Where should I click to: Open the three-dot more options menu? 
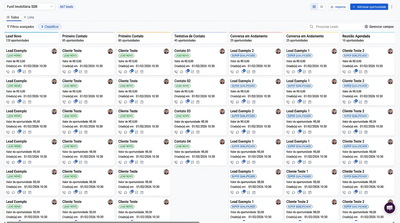tap(392, 7)
